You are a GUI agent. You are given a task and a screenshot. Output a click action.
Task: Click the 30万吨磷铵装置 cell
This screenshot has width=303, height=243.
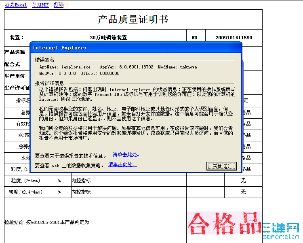click(x=108, y=38)
